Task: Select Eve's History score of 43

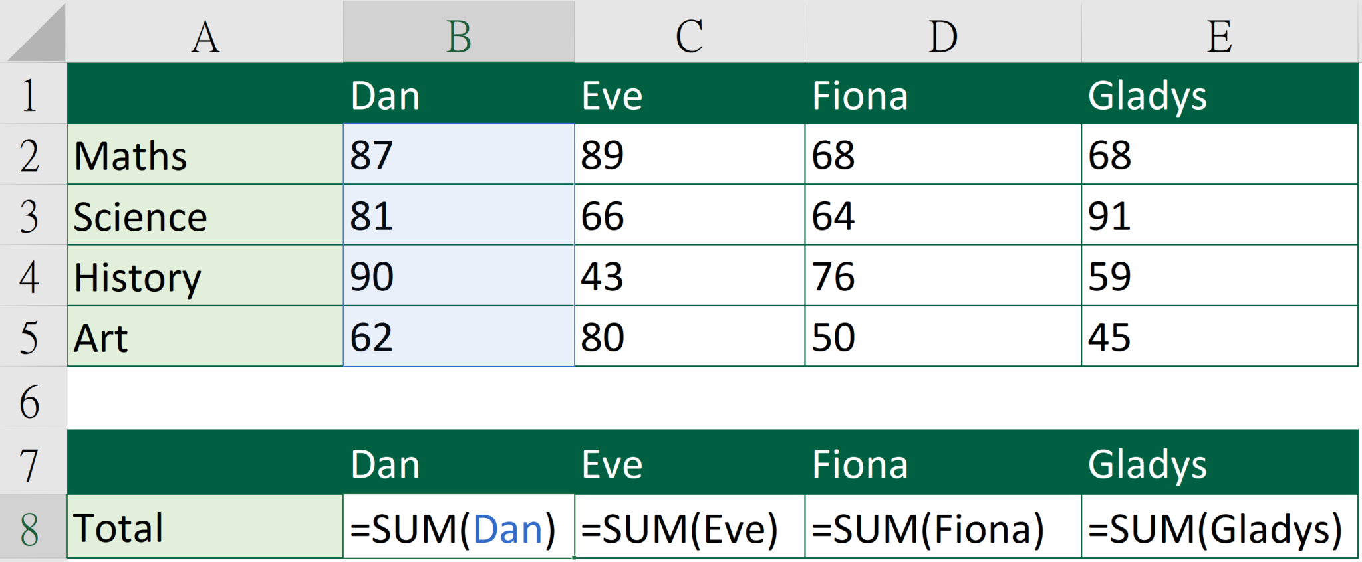Action: pyautogui.click(x=688, y=276)
